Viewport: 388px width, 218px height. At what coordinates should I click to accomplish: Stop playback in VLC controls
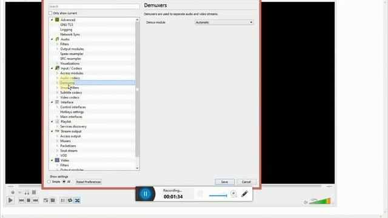pyautogui.click(x=28, y=200)
